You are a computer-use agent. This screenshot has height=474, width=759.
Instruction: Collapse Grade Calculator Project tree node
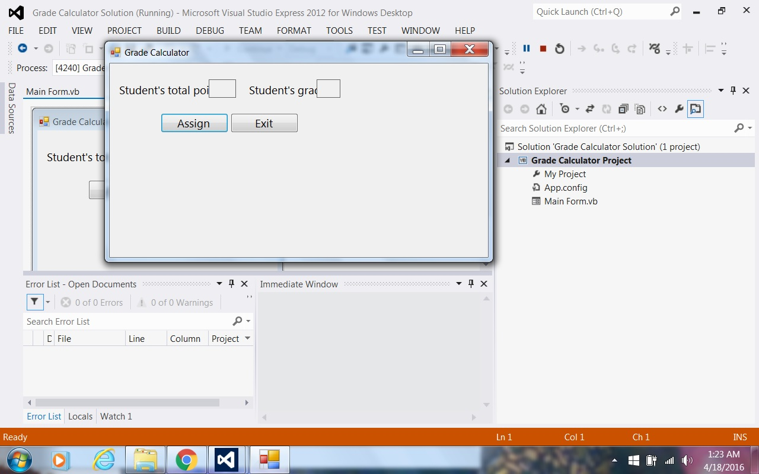[x=507, y=161]
